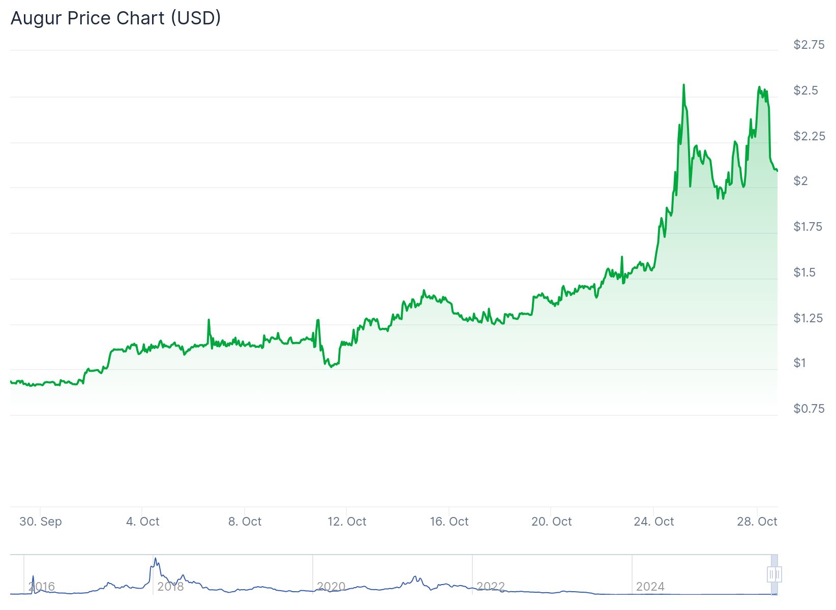This screenshot has height=610, width=836.
Task: Grab the left navigator range handle
Action: [x=771, y=575]
